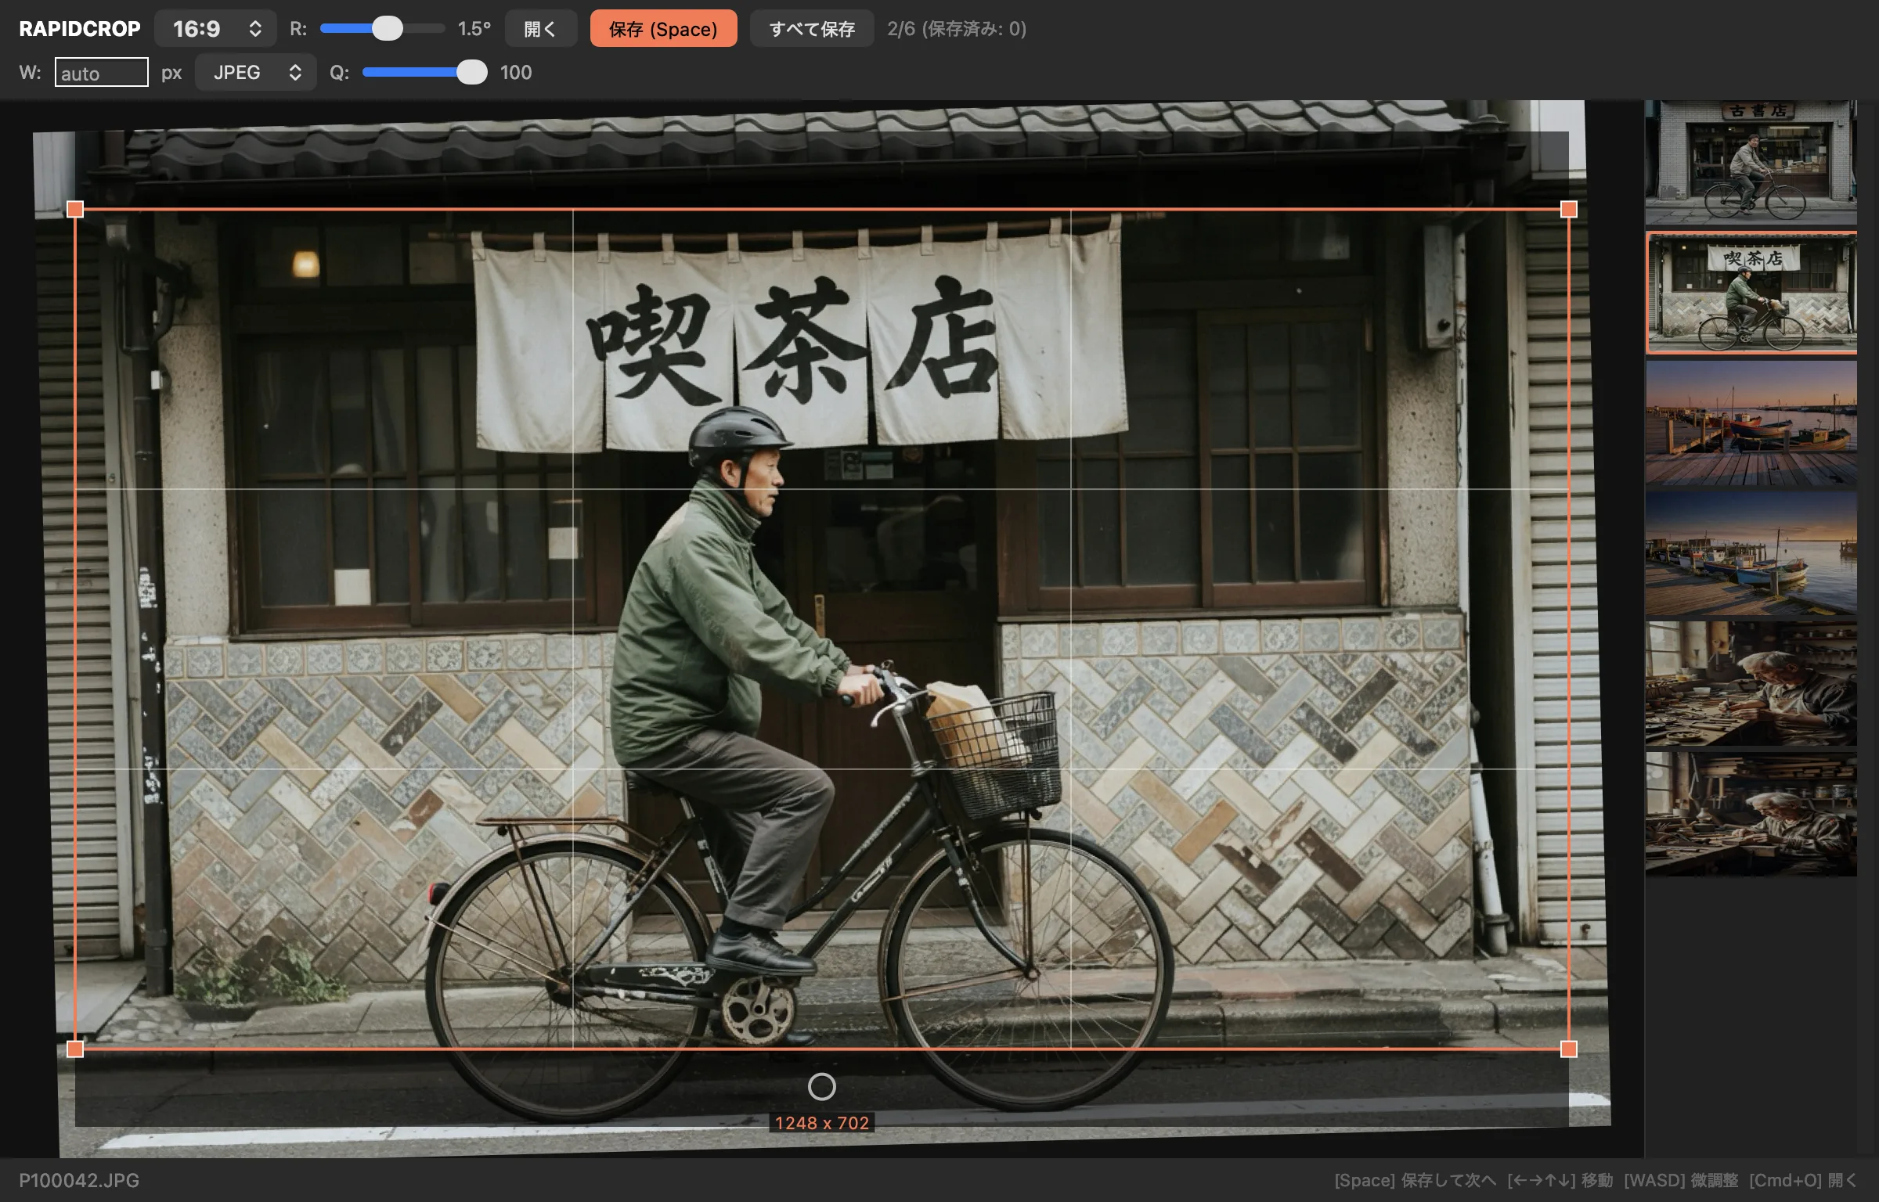
Task: Click the 1248 x 702 crop size label
Action: point(822,1123)
